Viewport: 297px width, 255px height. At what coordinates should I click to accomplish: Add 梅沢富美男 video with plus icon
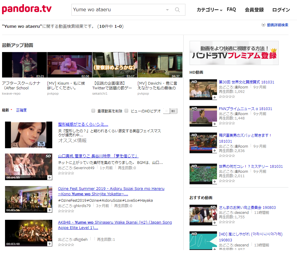tap(214, 151)
